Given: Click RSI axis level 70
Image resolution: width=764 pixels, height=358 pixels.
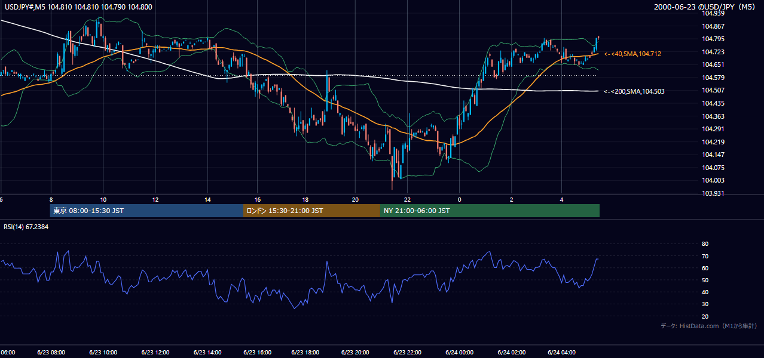Looking at the screenshot, I should (x=705, y=256).
